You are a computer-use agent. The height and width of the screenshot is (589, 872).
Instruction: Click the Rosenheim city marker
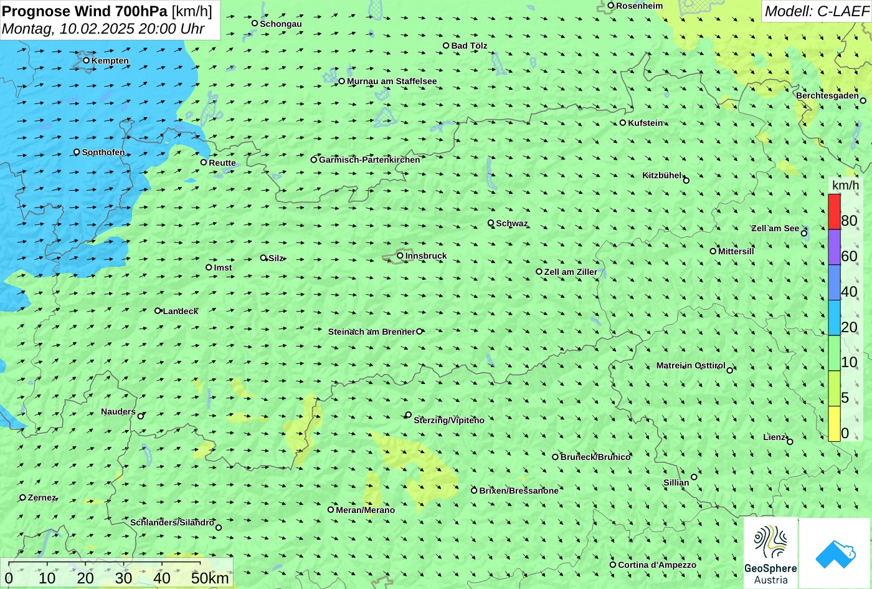pos(611,6)
